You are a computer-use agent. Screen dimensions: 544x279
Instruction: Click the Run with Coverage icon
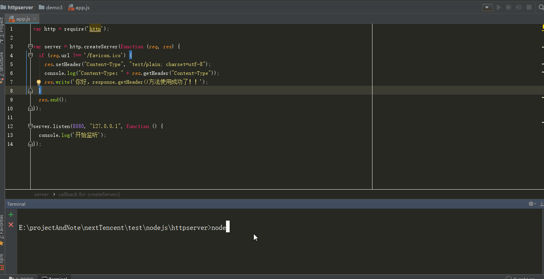pyautogui.click(x=519, y=7)
